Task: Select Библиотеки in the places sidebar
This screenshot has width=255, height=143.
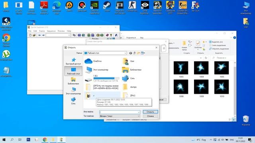Action: click(x=73, y=81)
